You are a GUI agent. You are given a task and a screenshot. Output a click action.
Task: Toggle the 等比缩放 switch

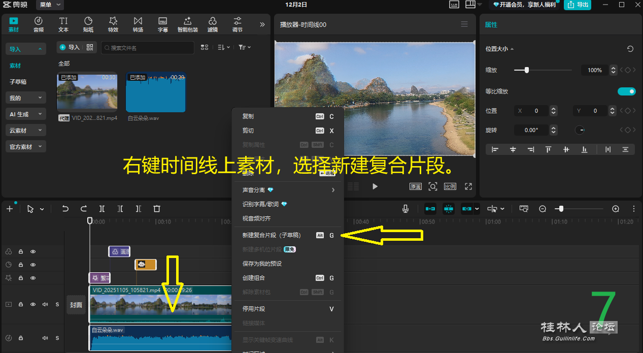(x=626, y=91)
